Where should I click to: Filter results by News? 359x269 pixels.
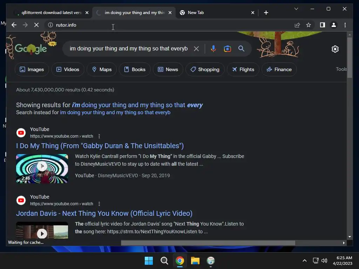coord(168,69)
